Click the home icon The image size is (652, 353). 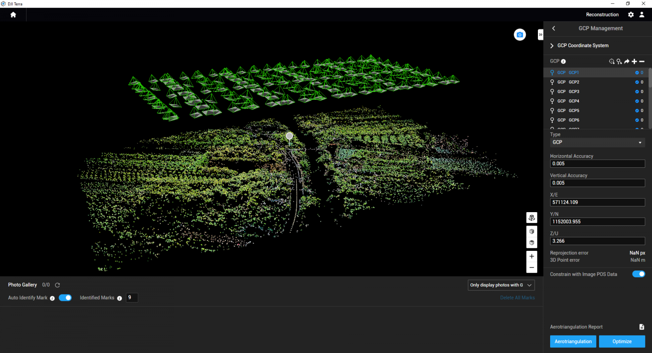[13, 15]
